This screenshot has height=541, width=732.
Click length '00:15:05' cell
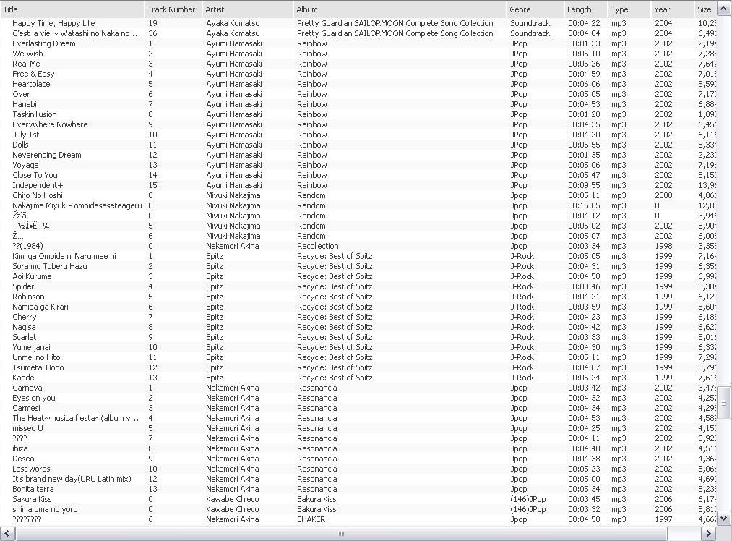(x=584, y=205)
